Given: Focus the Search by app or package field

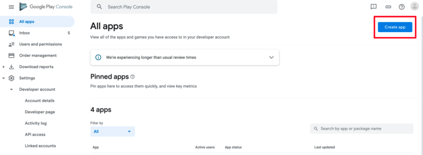Looking at the screenshot, I should pos(361,129).
